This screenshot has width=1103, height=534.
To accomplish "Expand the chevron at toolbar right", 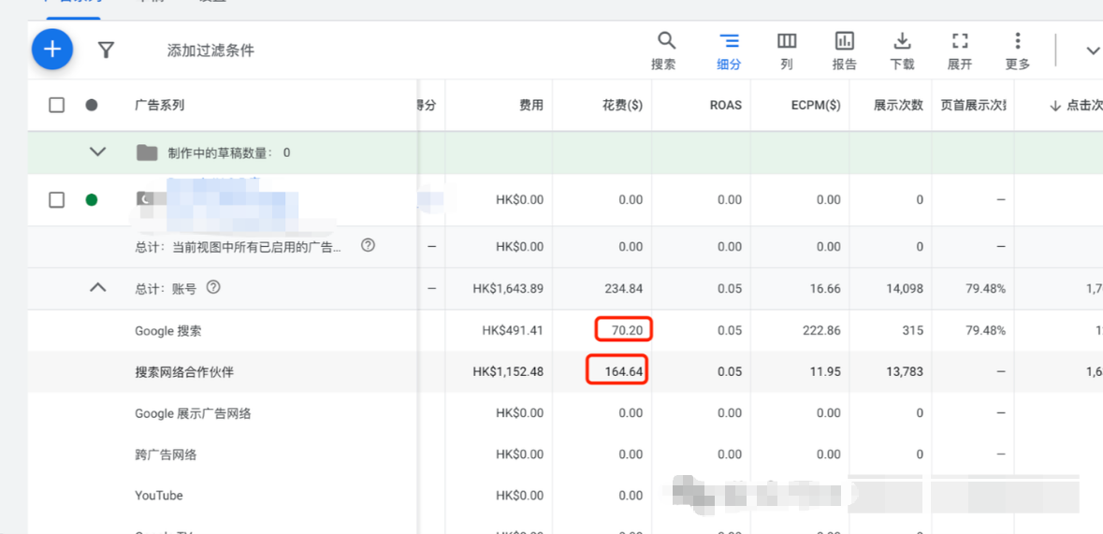I will (x=1093, y=51).
